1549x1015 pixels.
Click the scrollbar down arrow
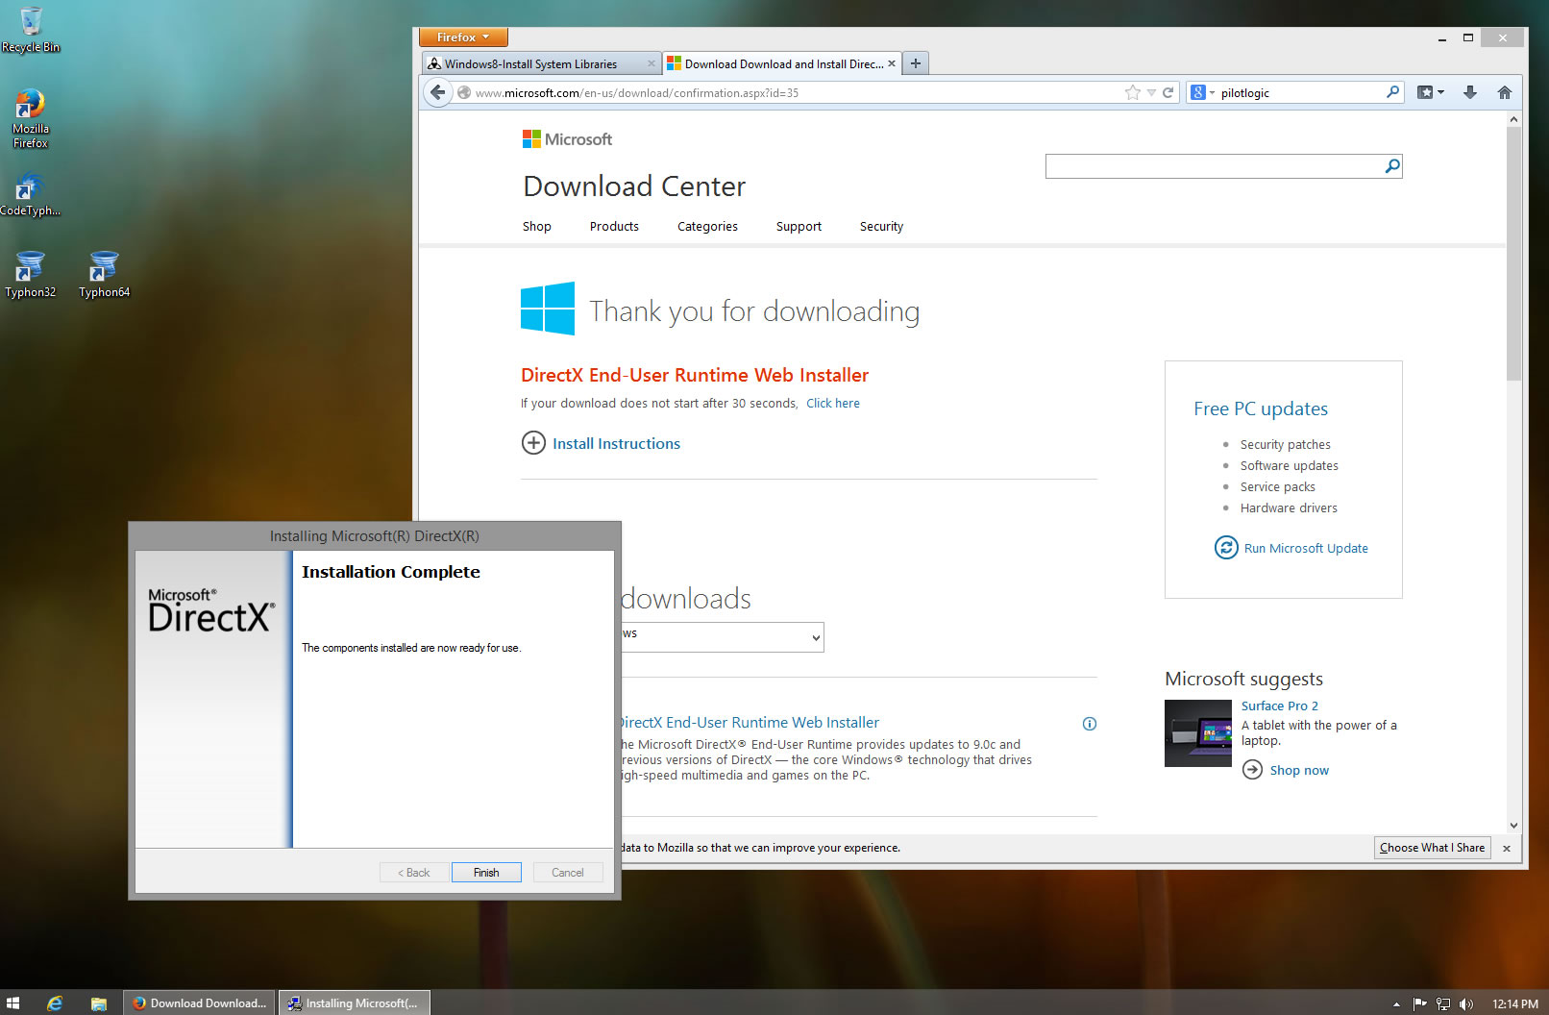point(1513,825)
